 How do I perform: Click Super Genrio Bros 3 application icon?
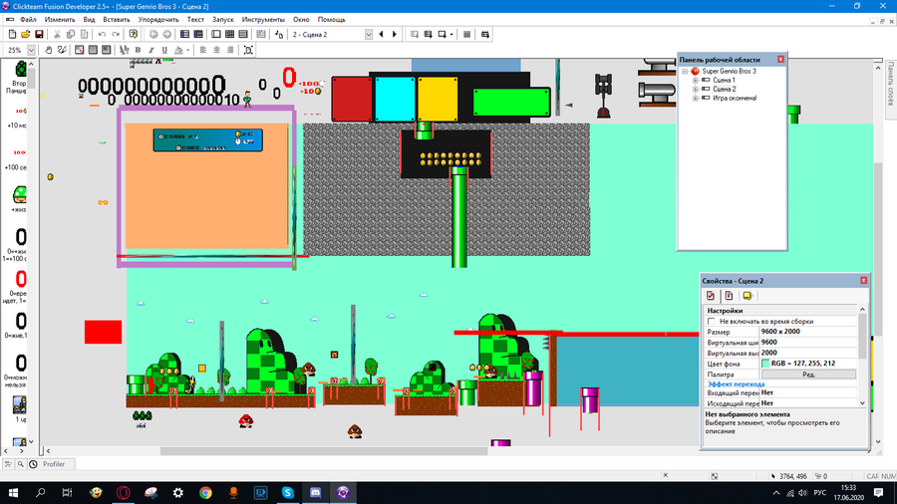[695, 71]
